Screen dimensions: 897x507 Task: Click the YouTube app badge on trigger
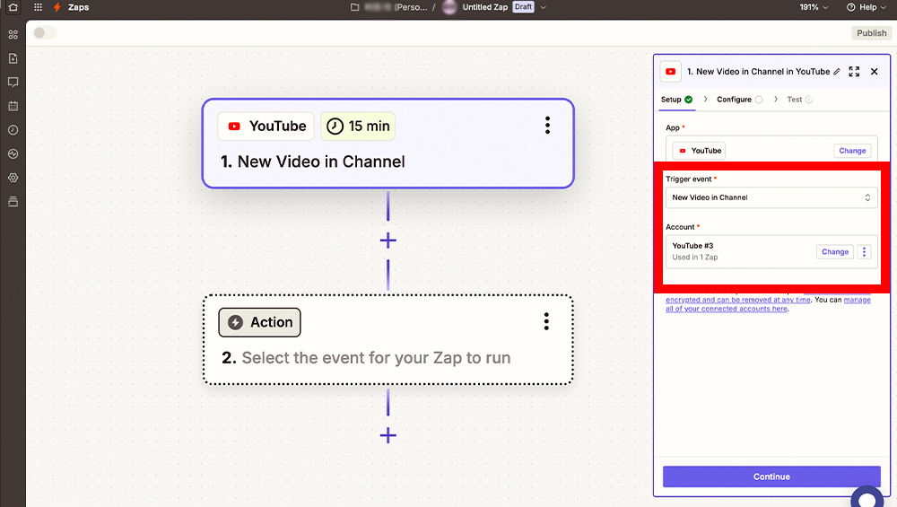(x=266, y=126)
